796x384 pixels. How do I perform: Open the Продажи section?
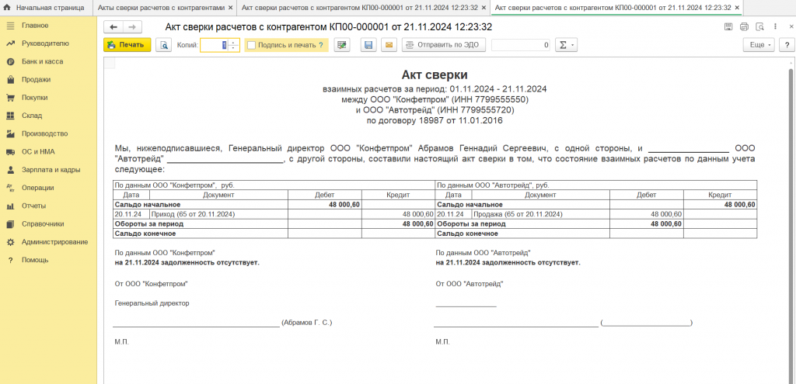36,80
